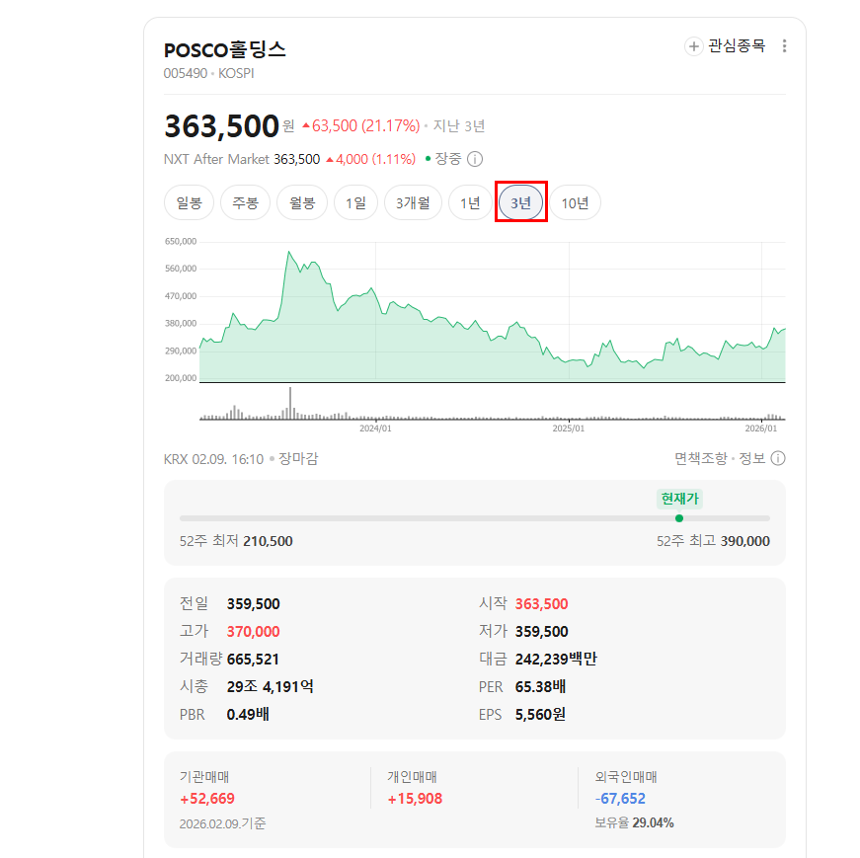Image resolution: width=860 pixels, height=858 pixels.
Task: Click the 200,000 y-axis label
Action: pos(181,378)
